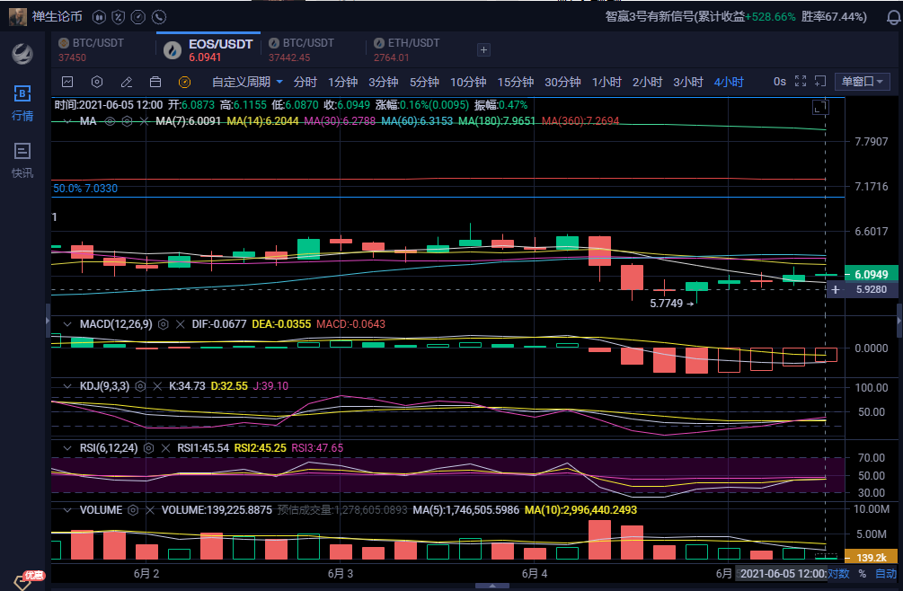Select the 10分钟 interval
Image resolution: width=903 pixels, height=591 pixels.
pos(468,82)
